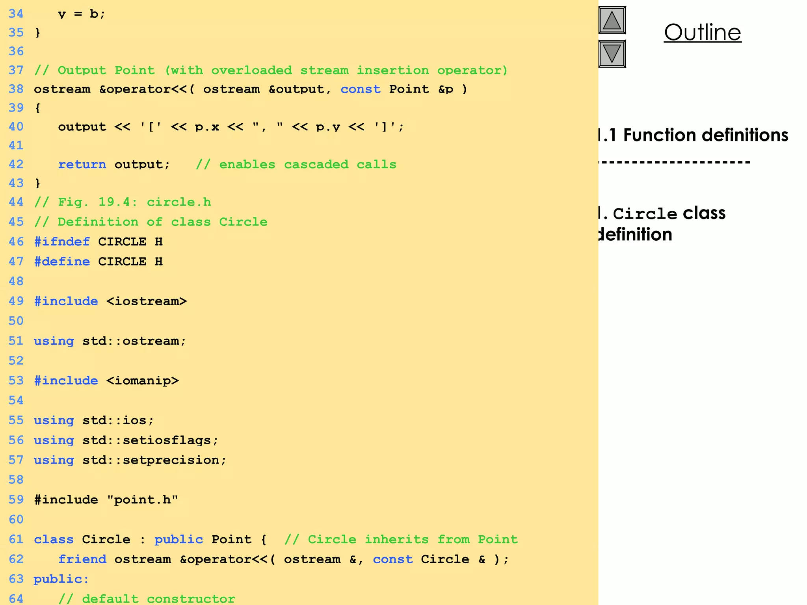Click line number 44

pos(16,202)
